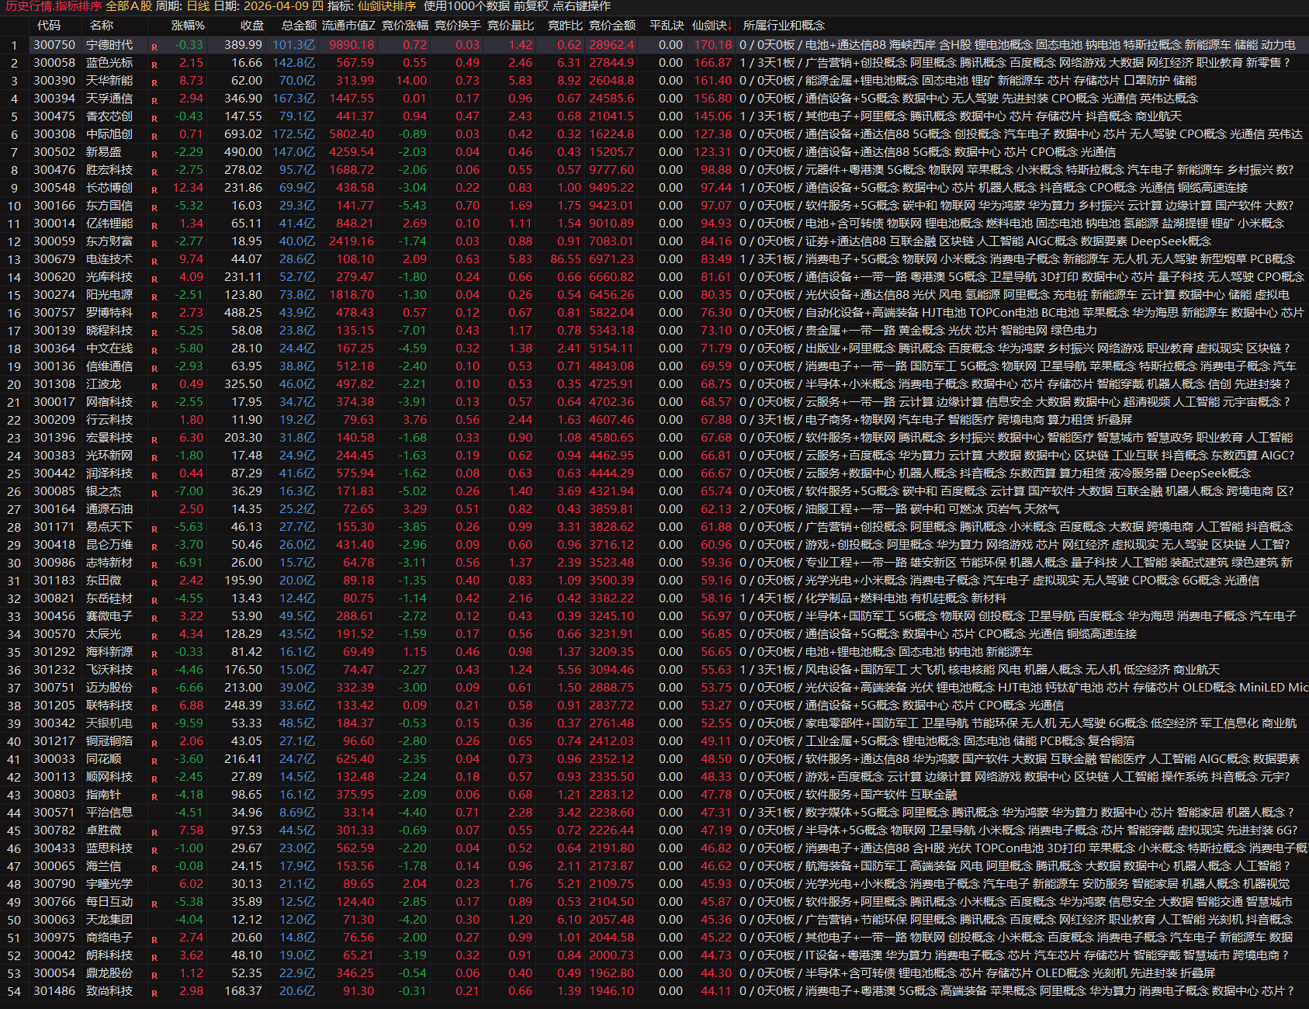The width and height of the screenshot is (1309, 1009).
Task: Select the 300059 东方财富 stock code
Action: pyautogui.click(x=54, y=241)
